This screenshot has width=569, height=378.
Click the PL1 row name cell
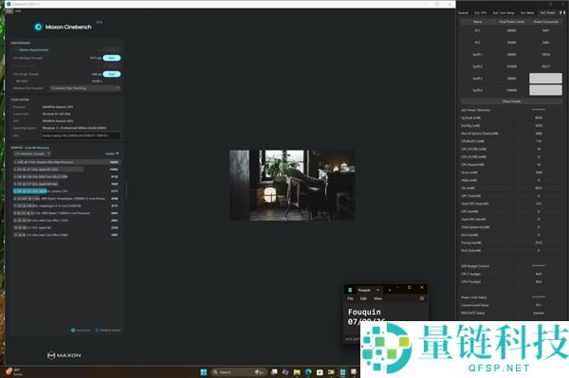pos(478,31)
